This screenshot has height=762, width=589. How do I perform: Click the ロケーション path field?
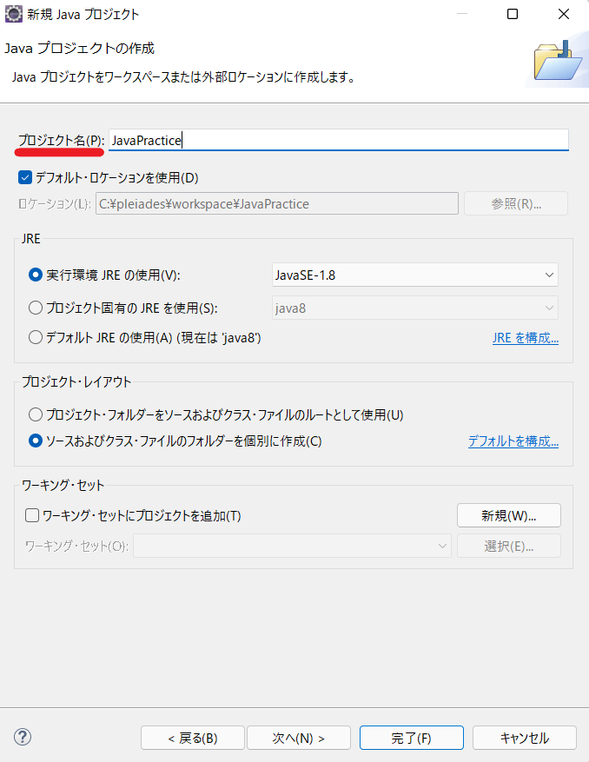(x=277, y=203)
